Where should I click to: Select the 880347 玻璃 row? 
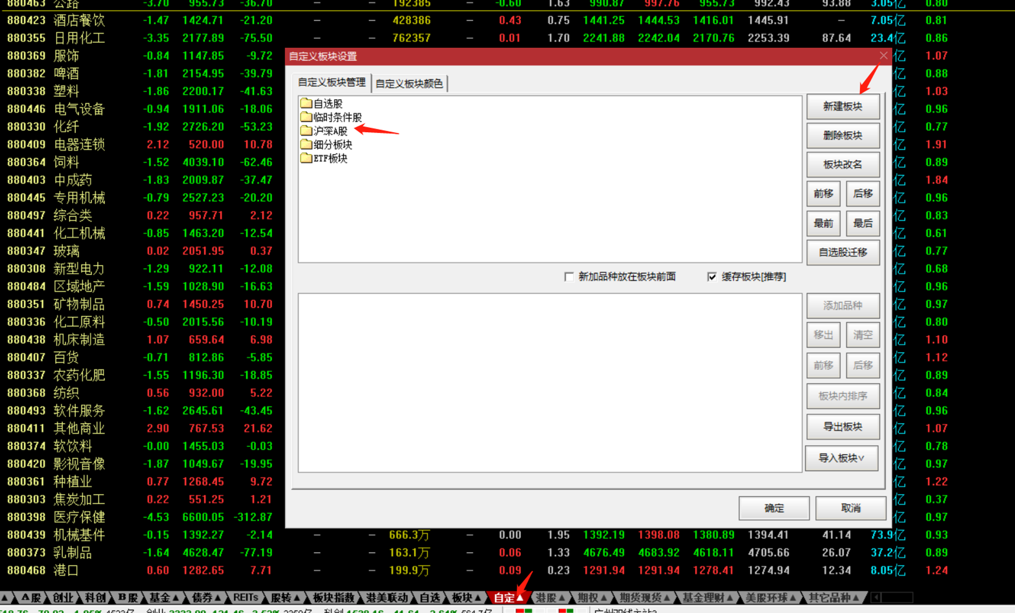[142, 251]
